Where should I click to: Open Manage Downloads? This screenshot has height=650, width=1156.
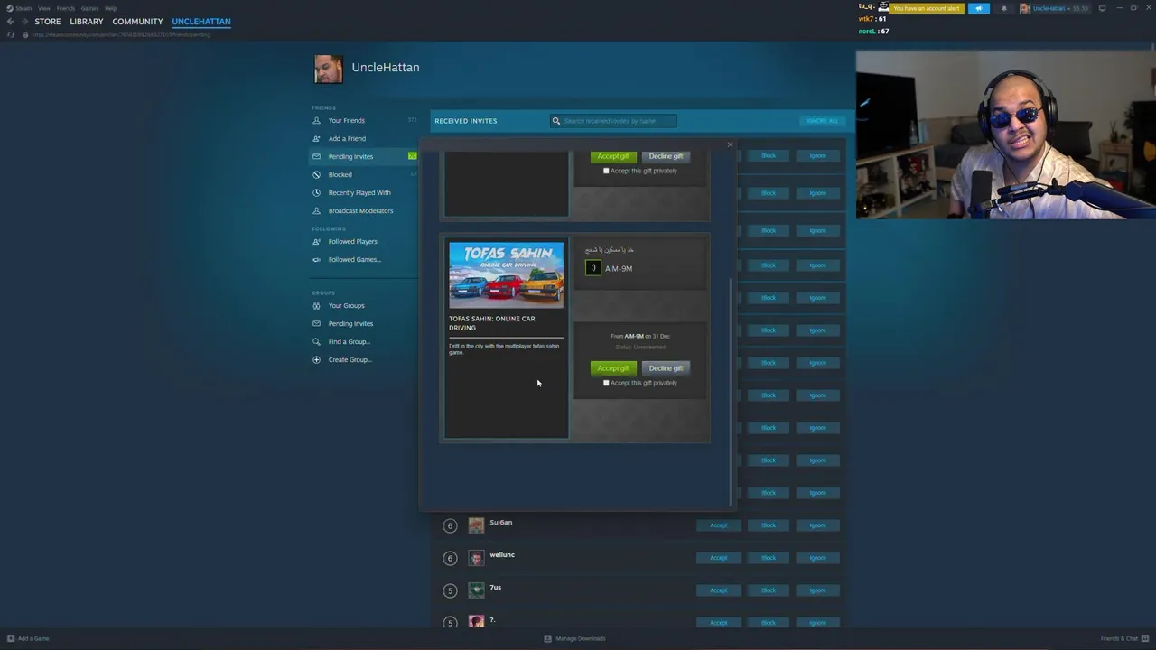574,638
